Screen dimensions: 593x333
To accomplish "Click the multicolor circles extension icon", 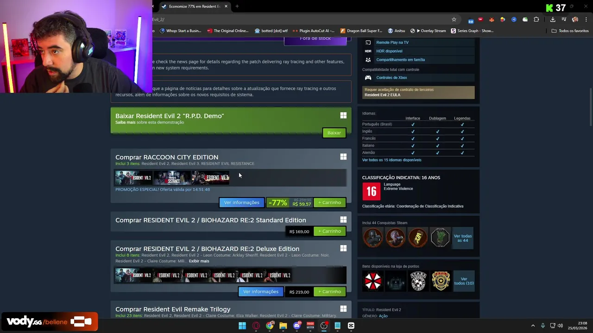I will click(503, 19).
